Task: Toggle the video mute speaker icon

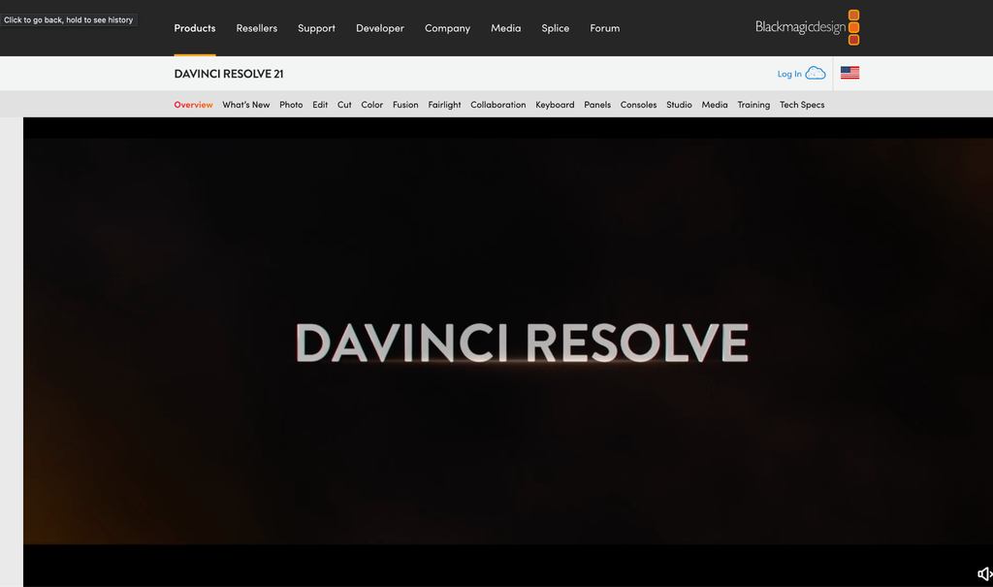Action: (984, 573)
